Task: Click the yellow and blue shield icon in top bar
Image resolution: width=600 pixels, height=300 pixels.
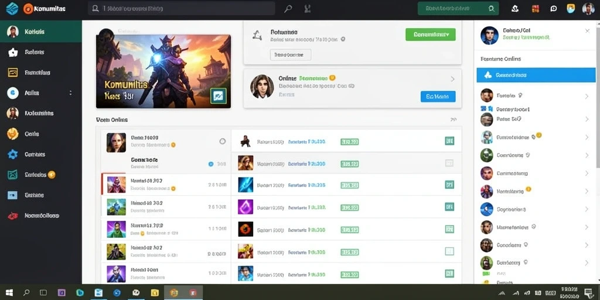Action: coord(571,8)
